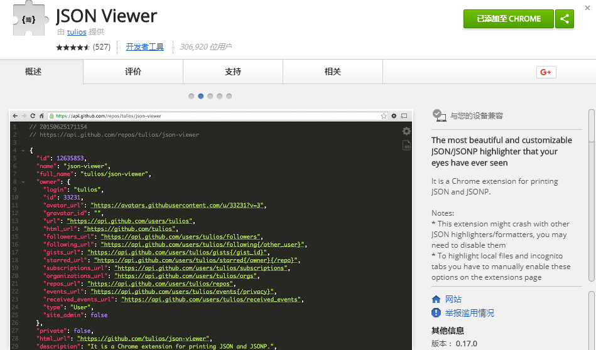
Task: Click the 版本: 0.17.0 text
Action: (454, 344)
